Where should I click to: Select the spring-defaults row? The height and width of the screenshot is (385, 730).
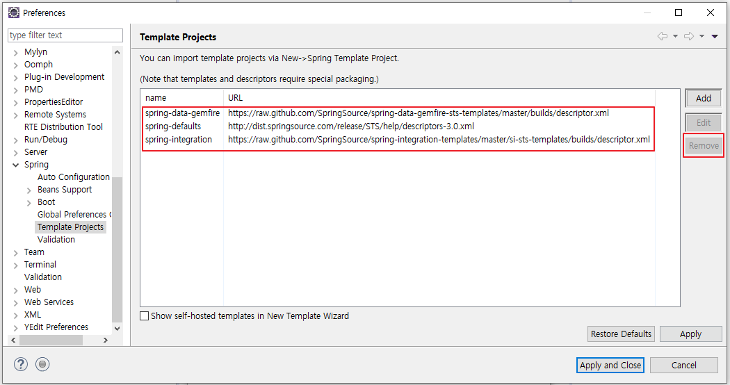[x=398, y=126]
